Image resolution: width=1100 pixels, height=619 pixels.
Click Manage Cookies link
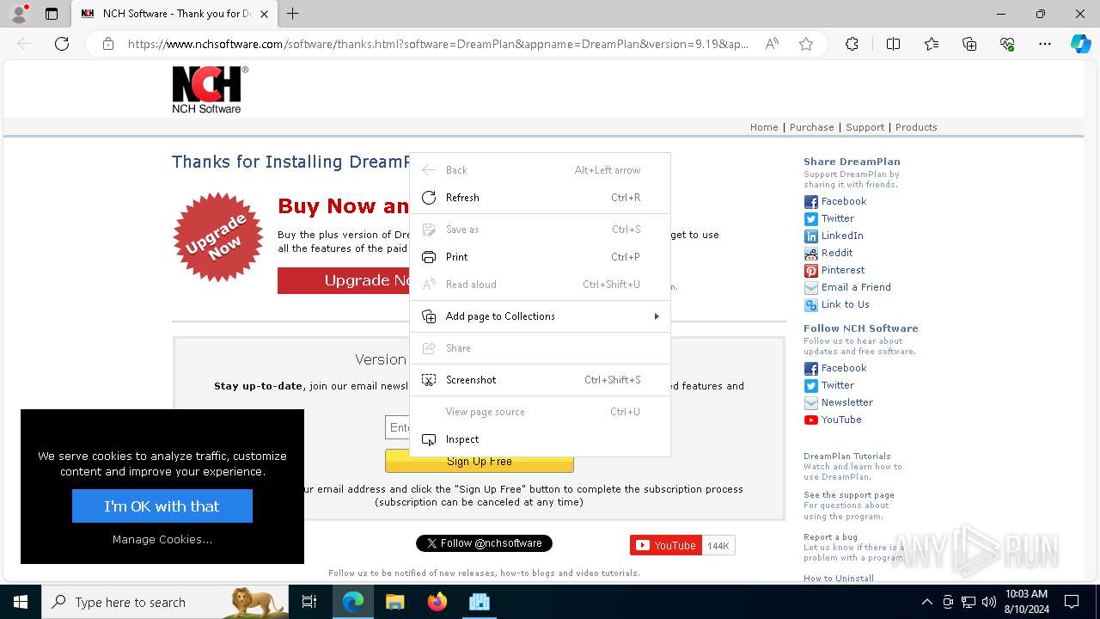(162, 540)
